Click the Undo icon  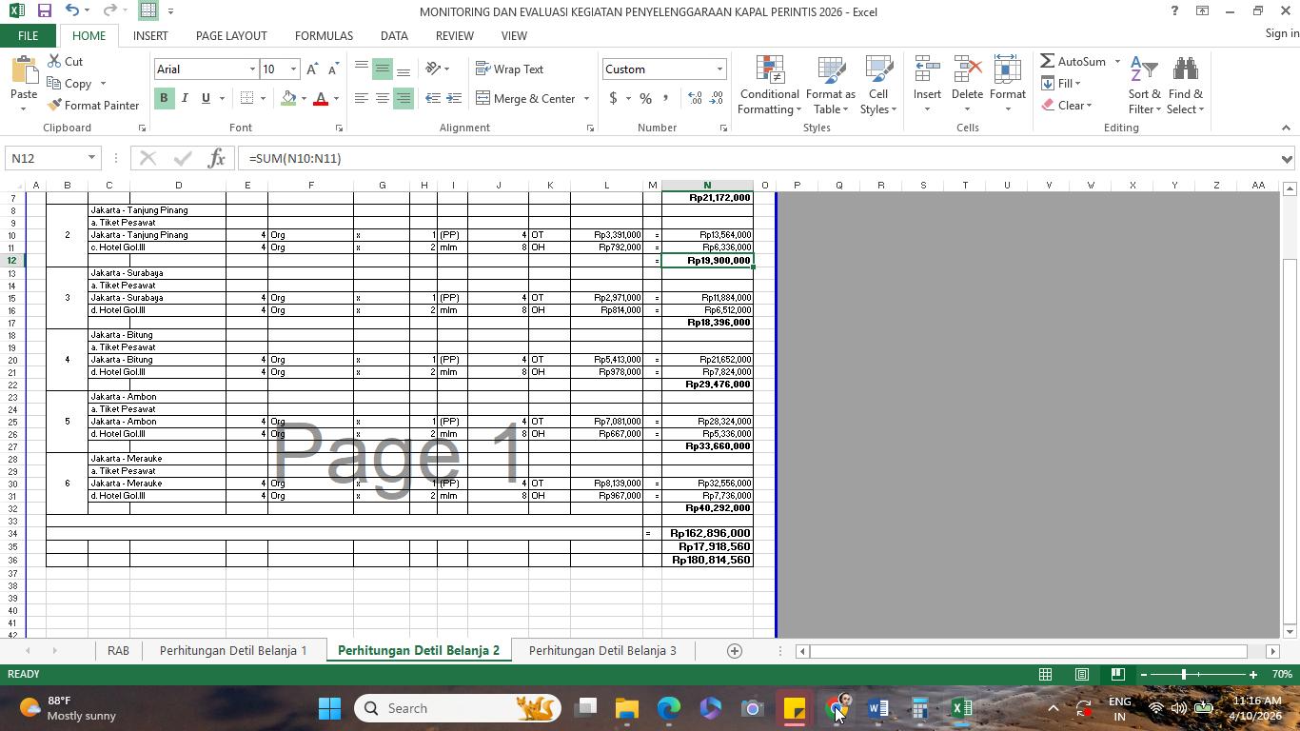pos(71,10)
